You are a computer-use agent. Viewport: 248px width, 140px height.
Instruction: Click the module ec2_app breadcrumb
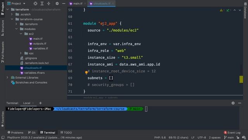tap(93, 98)
